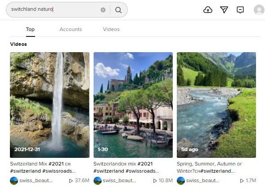
Task: Switch to the Videos tab
Action: 111,29
